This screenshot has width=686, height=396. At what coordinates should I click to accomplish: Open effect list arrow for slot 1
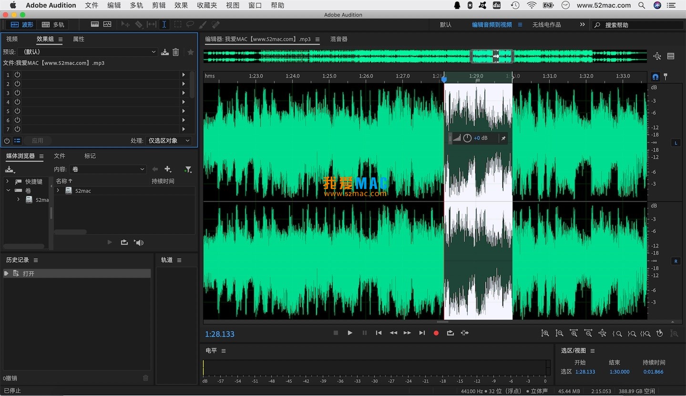184,75
